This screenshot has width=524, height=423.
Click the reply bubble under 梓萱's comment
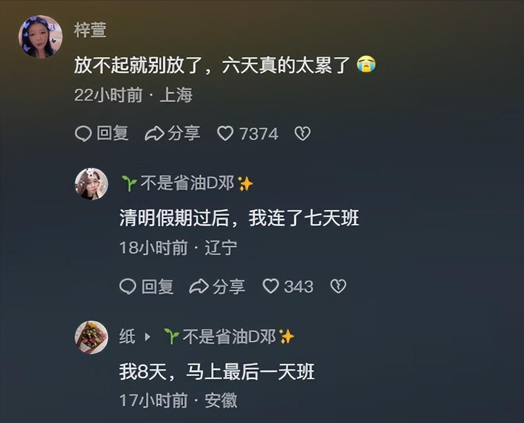coord(83,134)
